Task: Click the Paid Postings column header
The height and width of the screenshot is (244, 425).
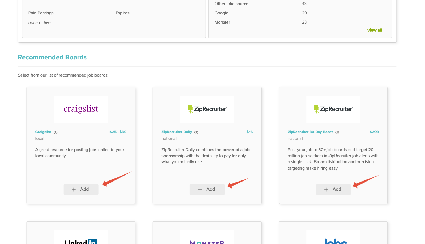Action: pyautogui.click(x=41, y=13)
